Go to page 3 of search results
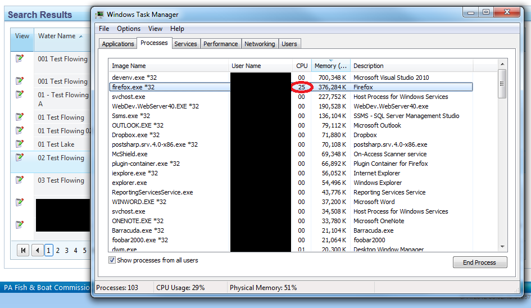 pyautogui.click(x=67, y=251)
